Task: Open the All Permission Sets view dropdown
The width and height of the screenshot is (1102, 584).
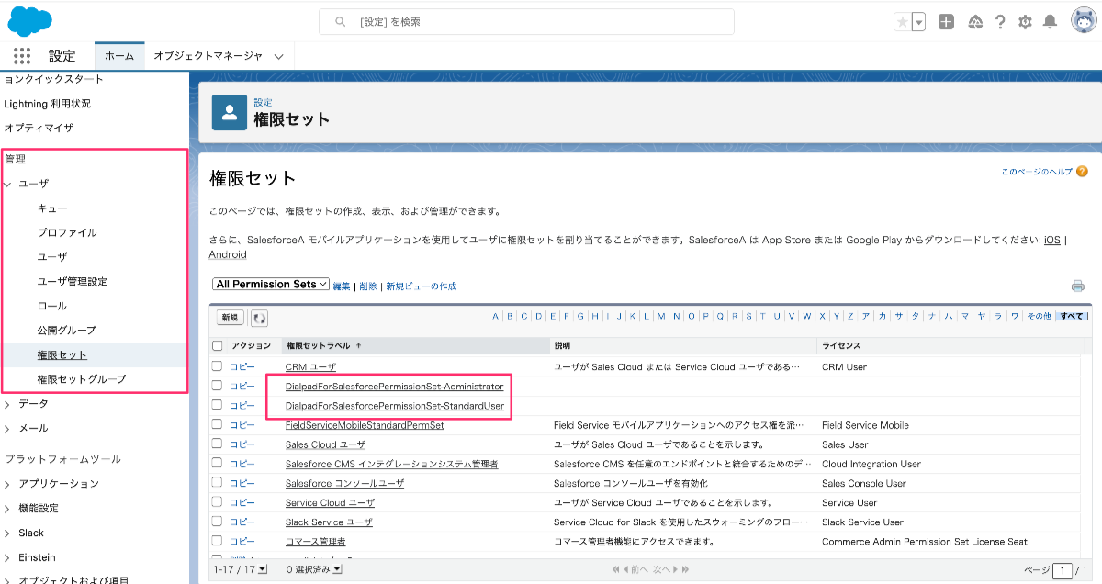Action: click(x=270, y=285)
